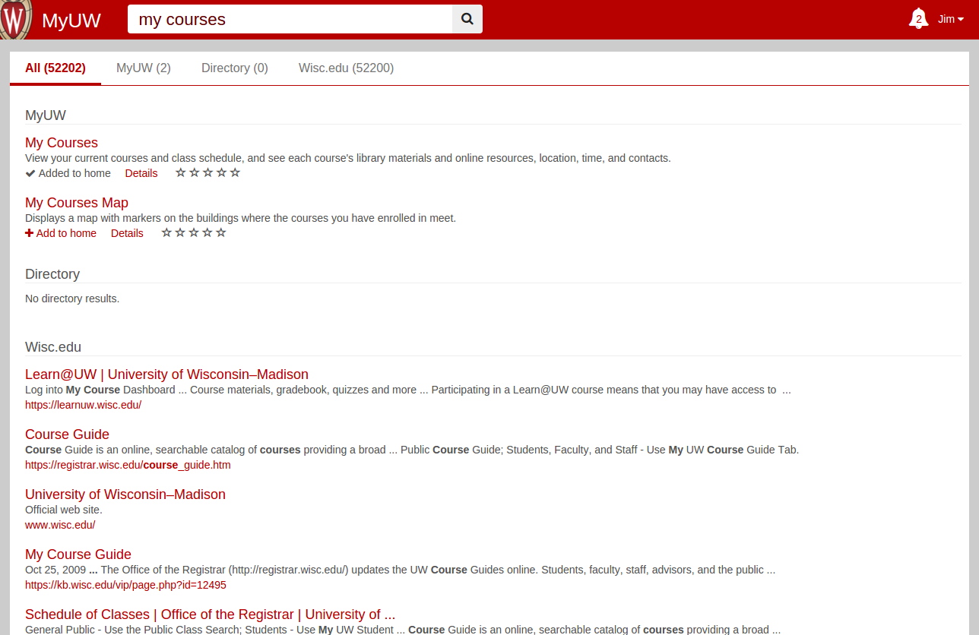
Task: Select the Directory (0) tab
Action: [x=234, y=68]
